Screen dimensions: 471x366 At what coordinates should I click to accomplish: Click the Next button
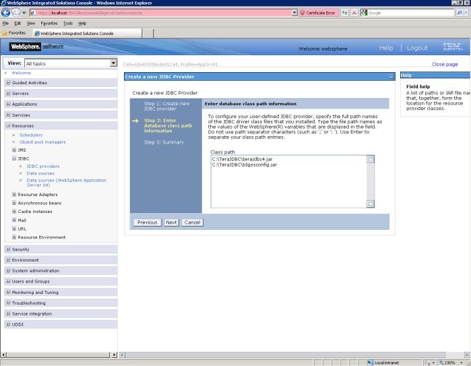171,222
